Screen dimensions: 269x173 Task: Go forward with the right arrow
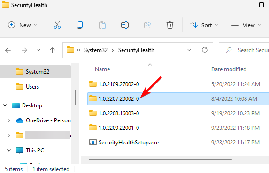coord(24,50)
